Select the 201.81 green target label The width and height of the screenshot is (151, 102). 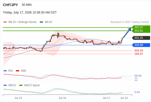(x=138, y=31)
